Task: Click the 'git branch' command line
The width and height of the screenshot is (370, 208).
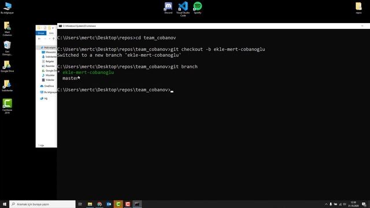Action: [127, 66]
